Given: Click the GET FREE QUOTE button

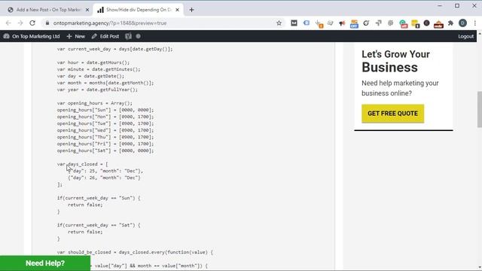Looking at the screenshot, I should click(x=392, y=114).
